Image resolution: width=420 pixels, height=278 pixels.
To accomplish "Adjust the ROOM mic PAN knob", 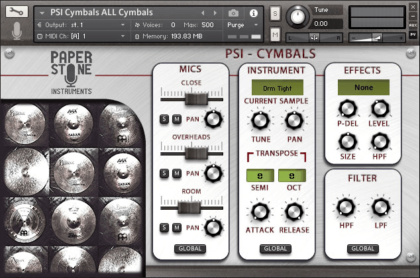I will [213, 228].
